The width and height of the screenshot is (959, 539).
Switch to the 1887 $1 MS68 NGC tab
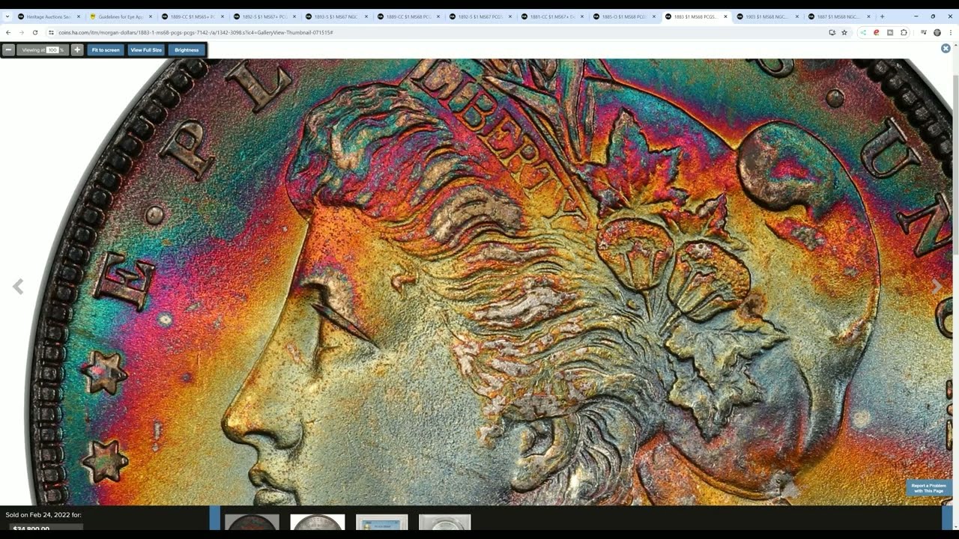pos(839,16)
